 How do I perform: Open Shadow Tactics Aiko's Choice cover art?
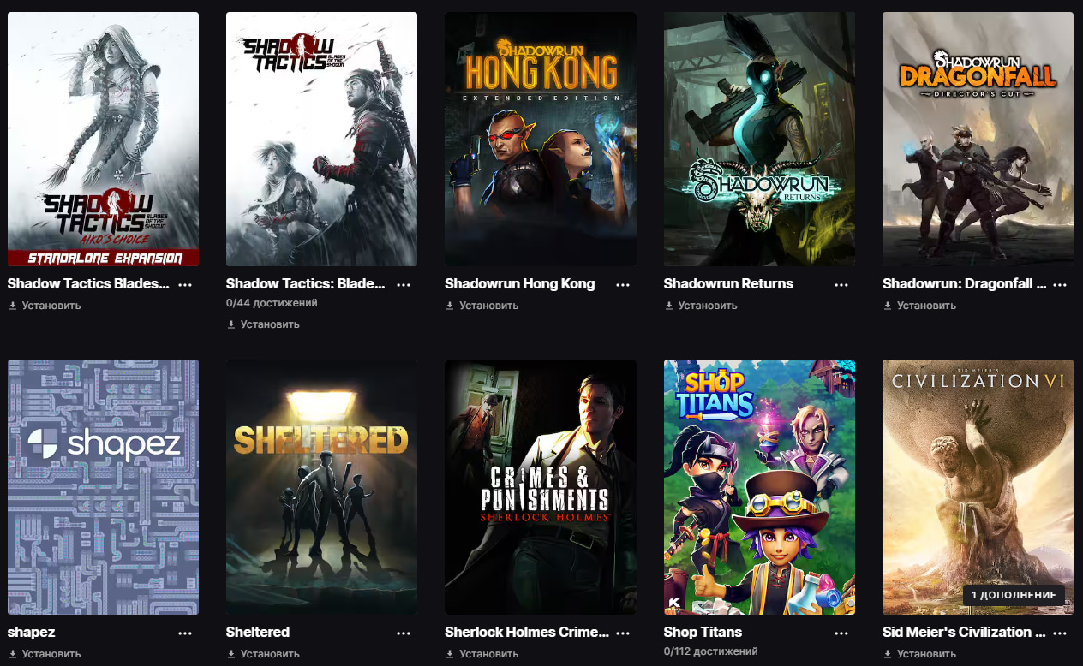pos(103,139)
